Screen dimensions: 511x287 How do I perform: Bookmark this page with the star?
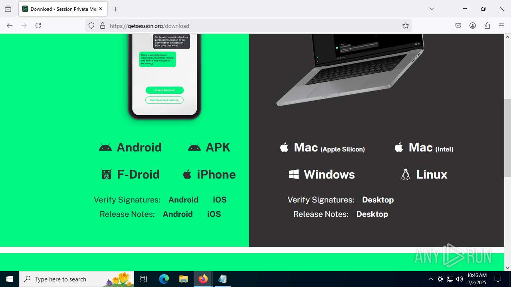point(406,26)
